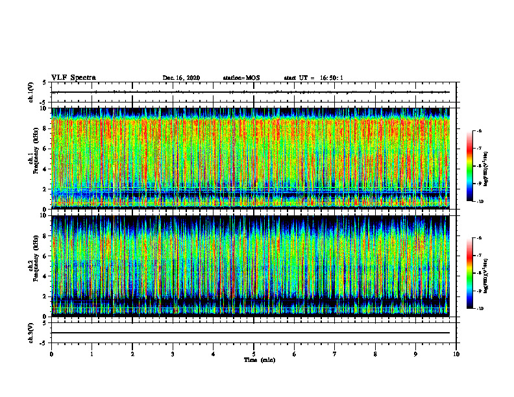Click the ch.2 colorbar "log(PSD)(V²/Hz)" label
Screen dimensions: 514x397
click(x=486, y=276)
